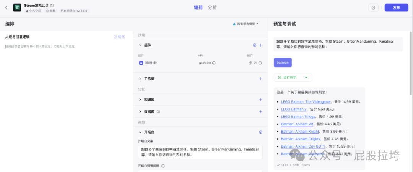Add a knowledge base with plus icon
Image resolution: width=413 pixels, height=172 pixels.
pyautogui.click(x=260, y=100)
